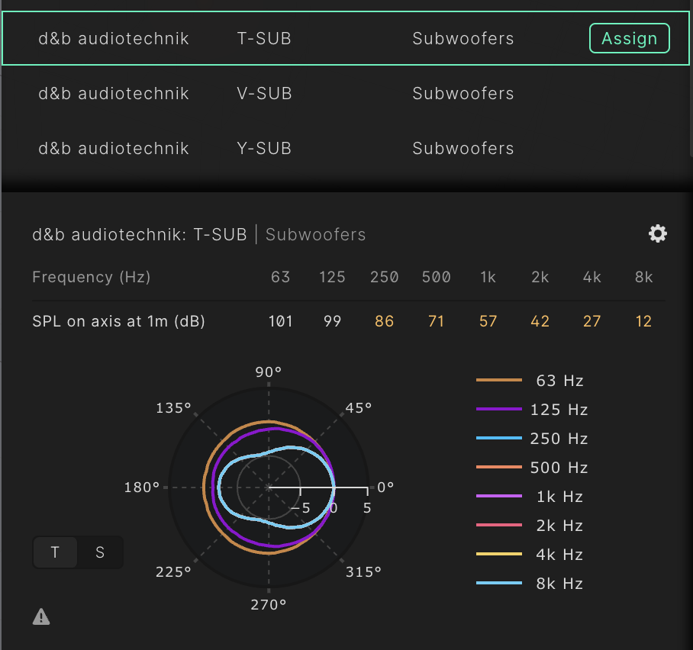Click the 'Subwoofers' label in details heading

click(x=315, y=235)
